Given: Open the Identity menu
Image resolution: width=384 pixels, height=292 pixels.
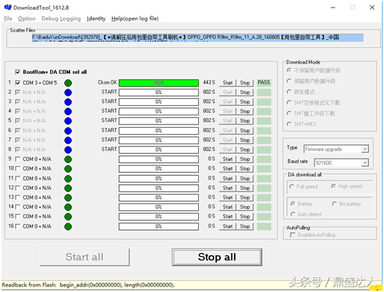Looking at the screenshot, I should (x=96, y=19).
